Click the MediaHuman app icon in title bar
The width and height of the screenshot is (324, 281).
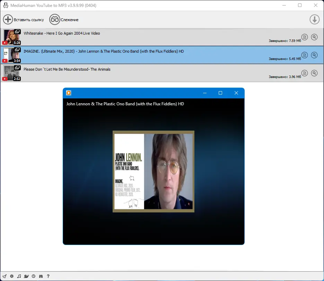[x=6, y=6]
